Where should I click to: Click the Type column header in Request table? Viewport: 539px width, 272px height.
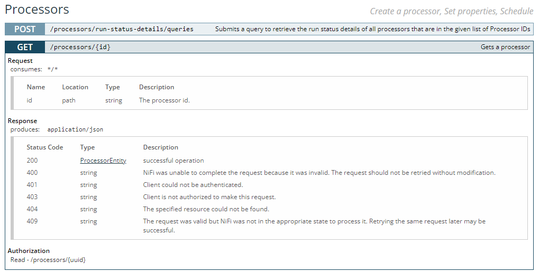pyautogui.click(x=113, y=87)
